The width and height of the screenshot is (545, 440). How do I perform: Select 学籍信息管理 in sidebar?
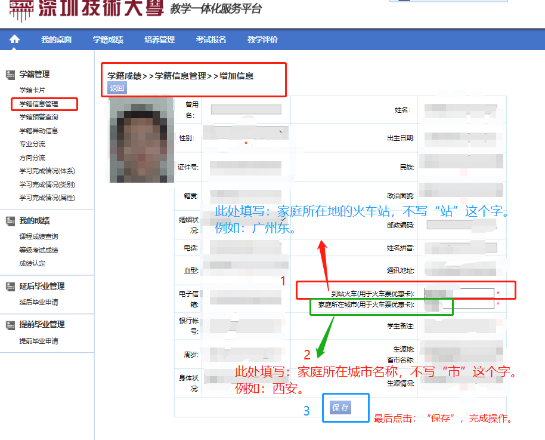pyautogui.click(x=39, y=104)
